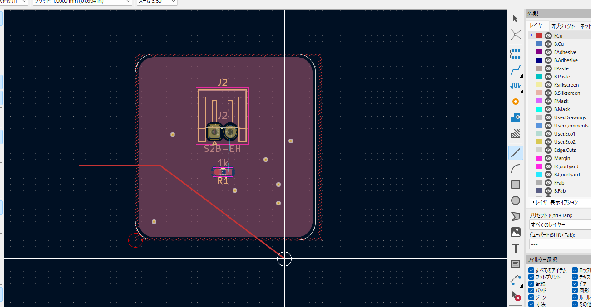Pick the add image tool

(516, 232)
